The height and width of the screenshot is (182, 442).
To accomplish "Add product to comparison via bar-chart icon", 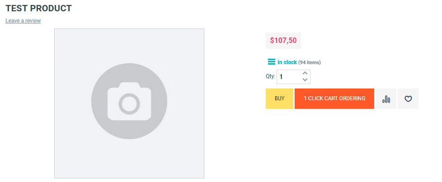I will 386,98.
